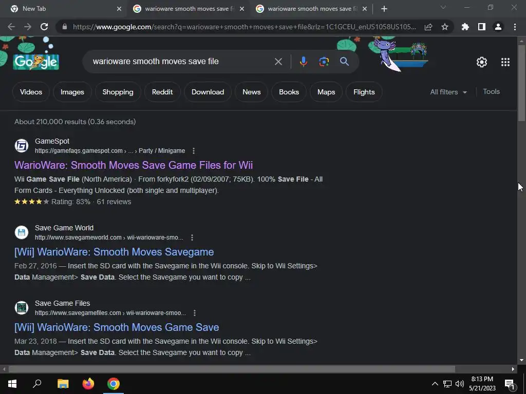Open Chrome's three-dot menu
The width and height of the screenshot is (526, 394).
[515, 27]
